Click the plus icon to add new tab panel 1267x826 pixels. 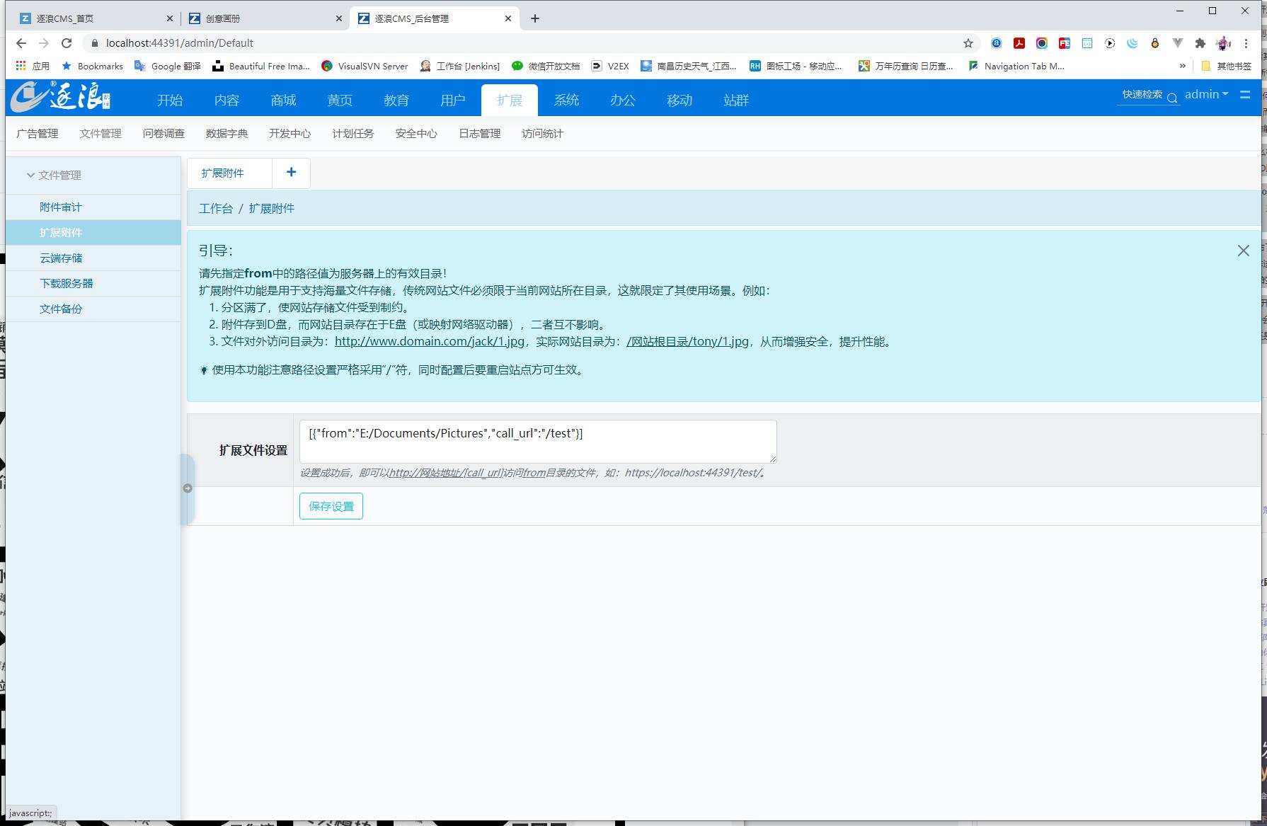point(291,172)
